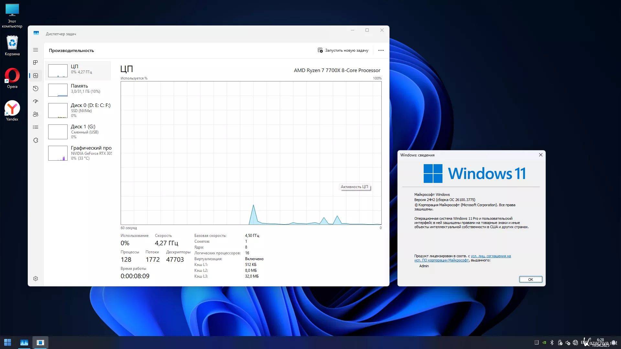
Task: Open Task Manager settings gear
Action: (36, 279)
